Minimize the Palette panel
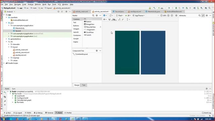 (x=100, y=15)
